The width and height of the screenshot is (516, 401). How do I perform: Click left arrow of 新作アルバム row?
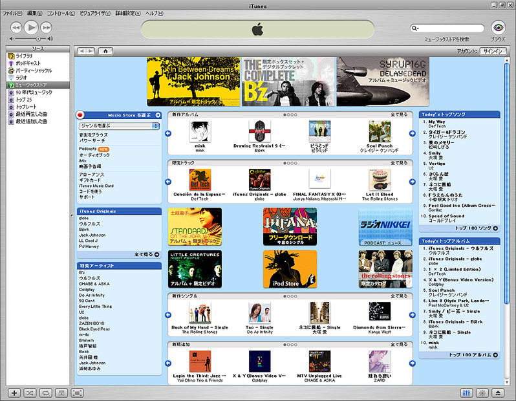click(168, 133)
